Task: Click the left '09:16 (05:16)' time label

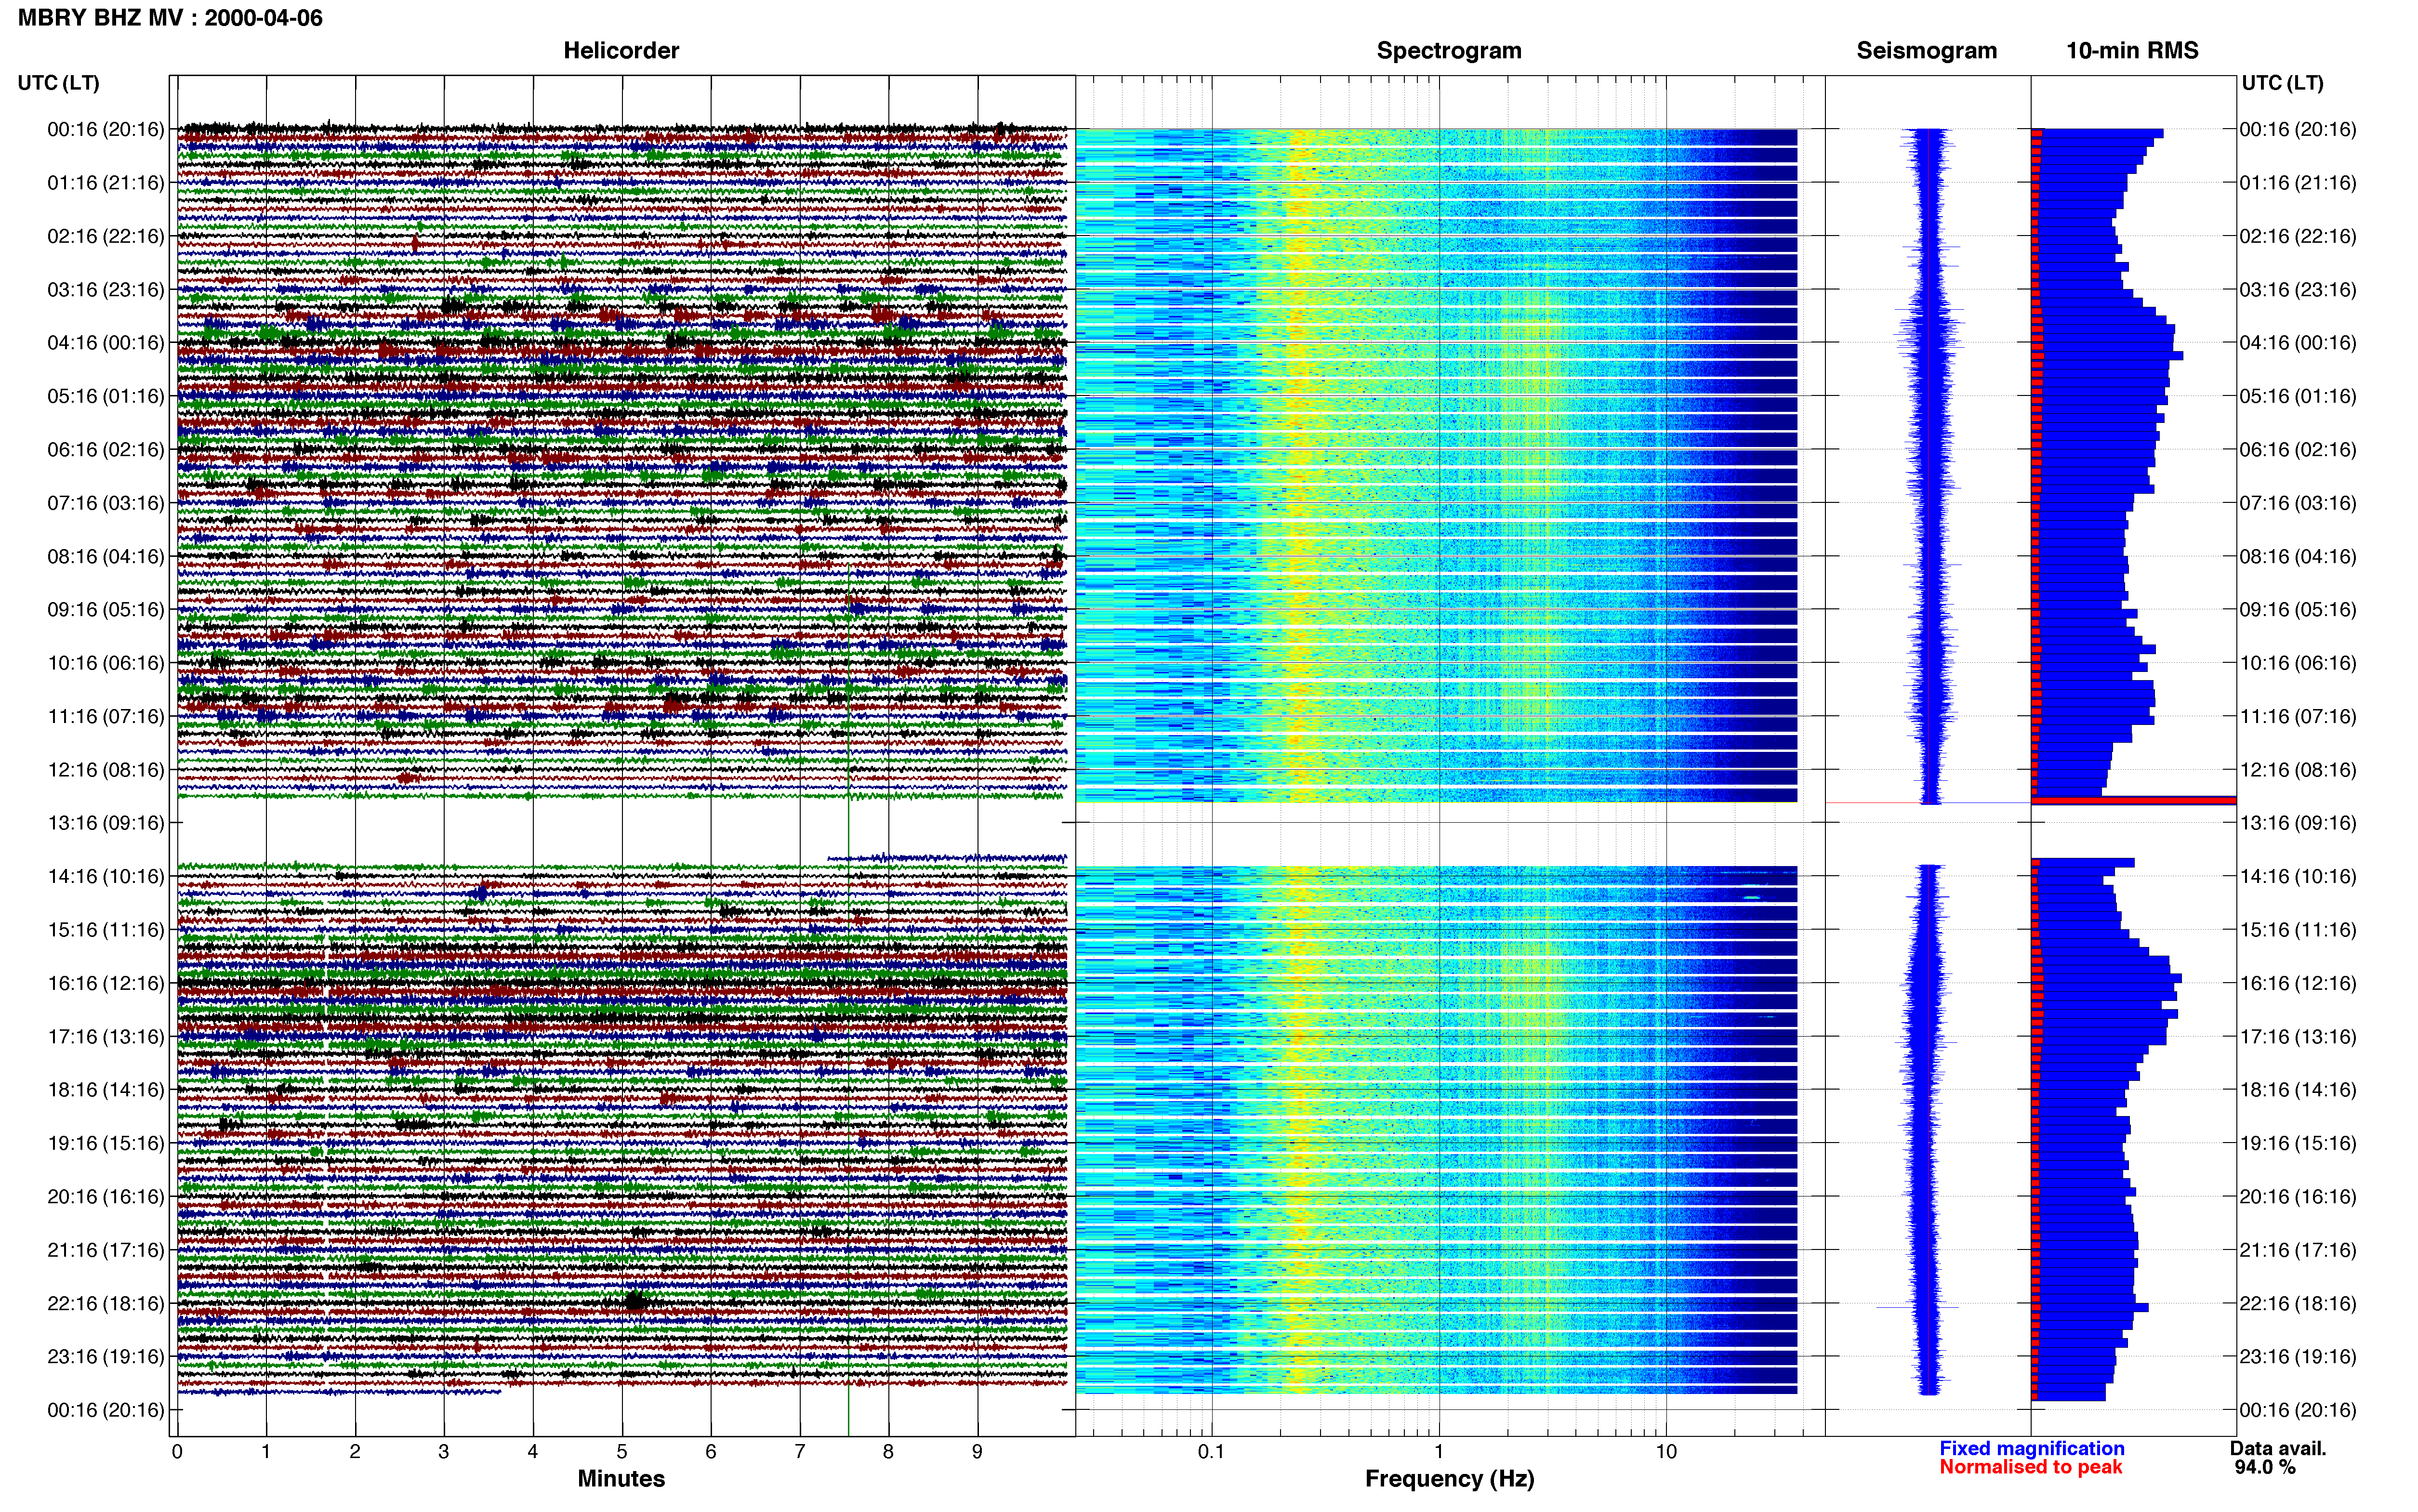Action: [106, 610]
